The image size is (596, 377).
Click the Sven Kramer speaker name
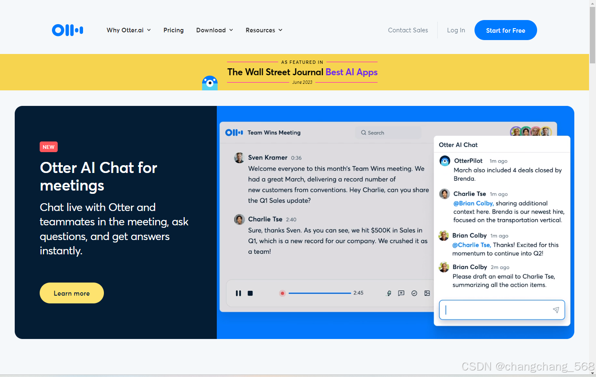click(268, 157)
